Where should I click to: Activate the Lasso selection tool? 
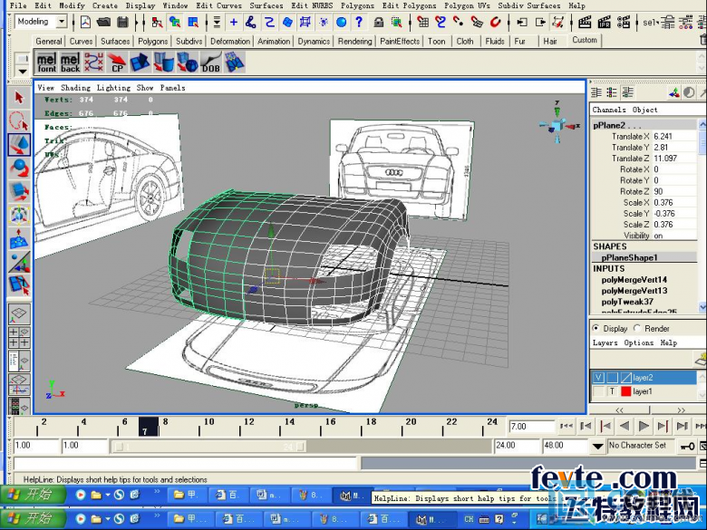19,121
